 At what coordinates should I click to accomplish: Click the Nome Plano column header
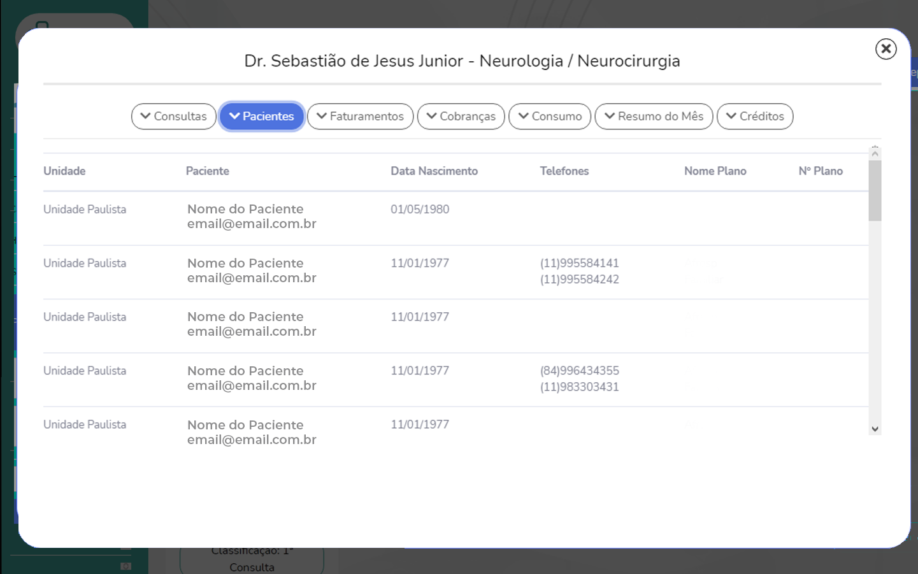715,171
